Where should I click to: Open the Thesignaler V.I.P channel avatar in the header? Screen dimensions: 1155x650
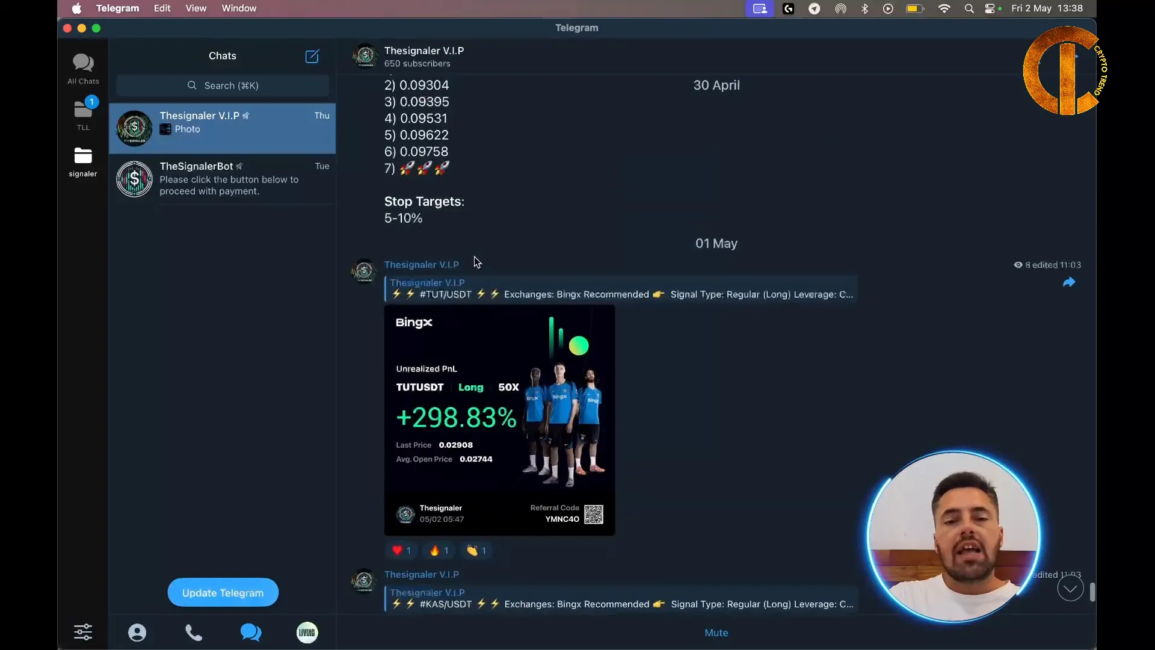point(365,56)
